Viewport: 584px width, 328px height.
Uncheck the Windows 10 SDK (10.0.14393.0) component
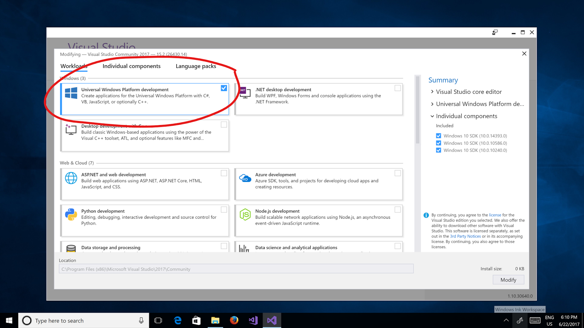point(438,136)
